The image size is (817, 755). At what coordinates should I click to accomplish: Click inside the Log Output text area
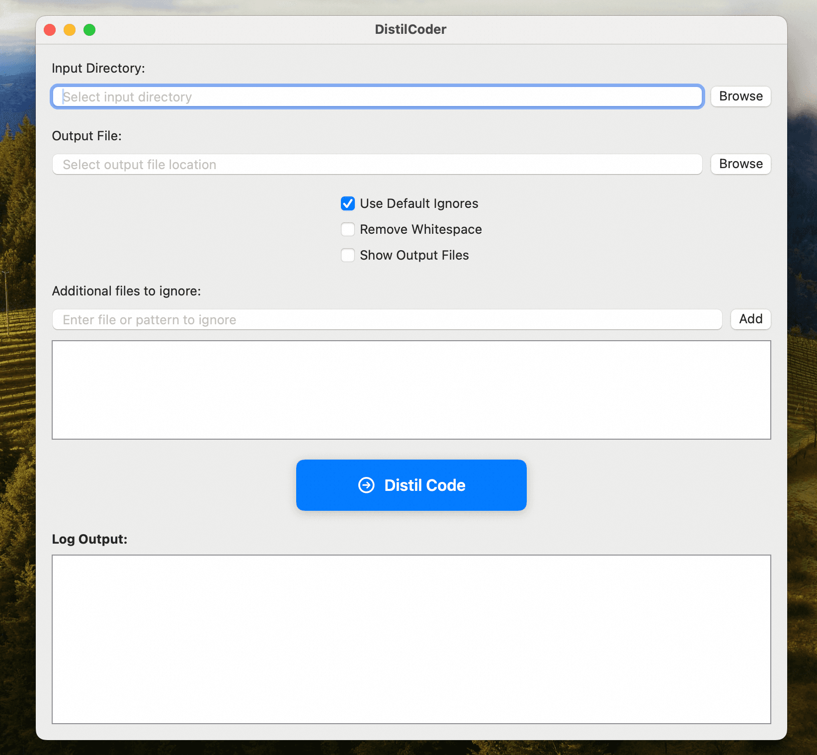tap(411, 639)
